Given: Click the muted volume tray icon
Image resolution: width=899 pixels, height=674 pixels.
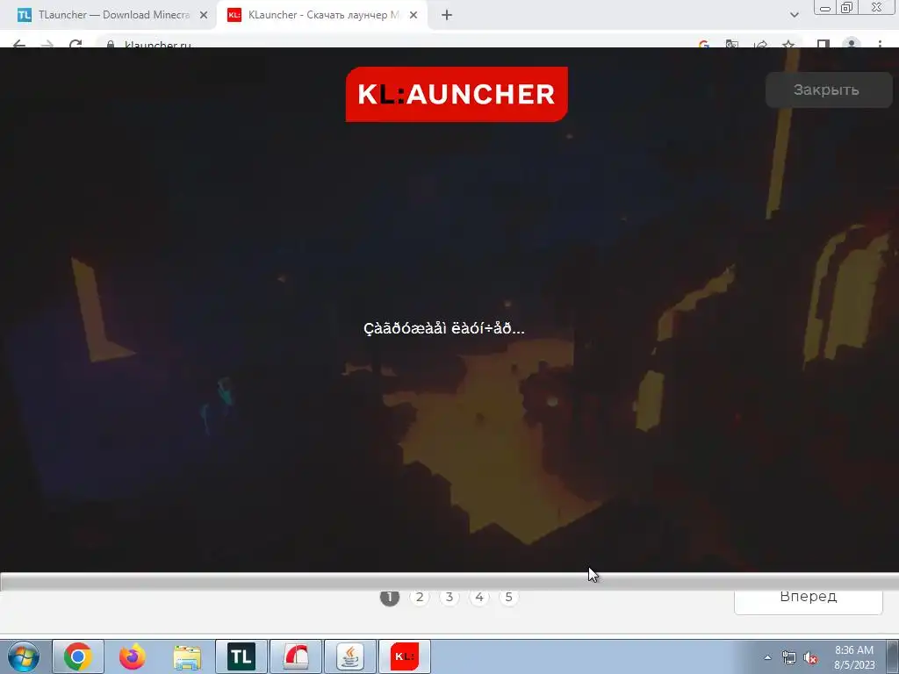Looking at the screenshot, I should [x=810, y=658].
